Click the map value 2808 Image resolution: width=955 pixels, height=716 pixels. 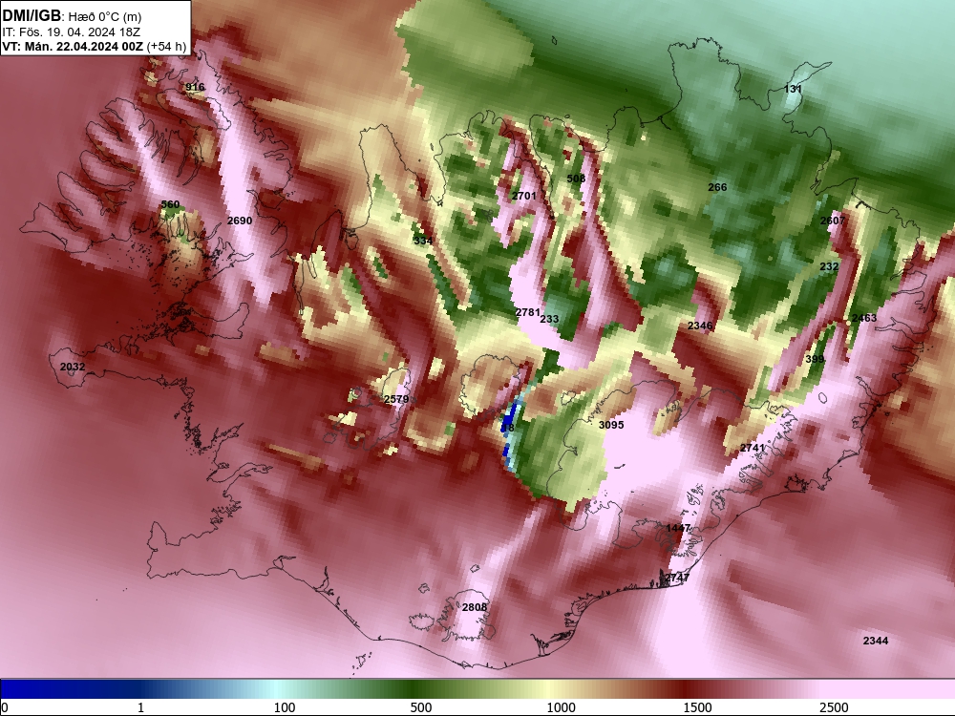(x=475, y=607)
